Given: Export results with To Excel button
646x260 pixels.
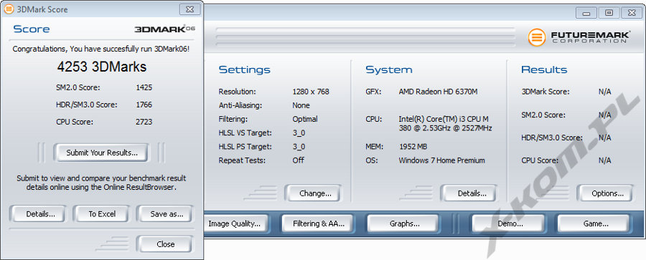Looking at the screenshot, I should click(102, 214).
